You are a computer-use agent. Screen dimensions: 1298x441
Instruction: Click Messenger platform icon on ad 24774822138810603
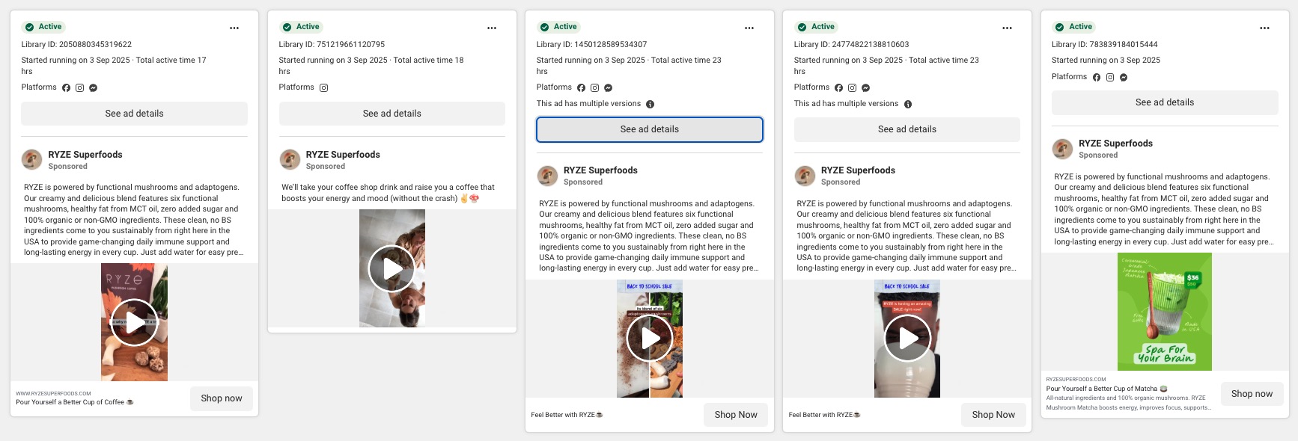pyautogui.click(x=865, y=87)
